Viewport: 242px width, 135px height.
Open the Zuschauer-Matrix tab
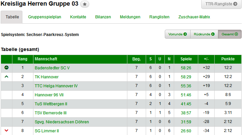[x=194, y=17]
